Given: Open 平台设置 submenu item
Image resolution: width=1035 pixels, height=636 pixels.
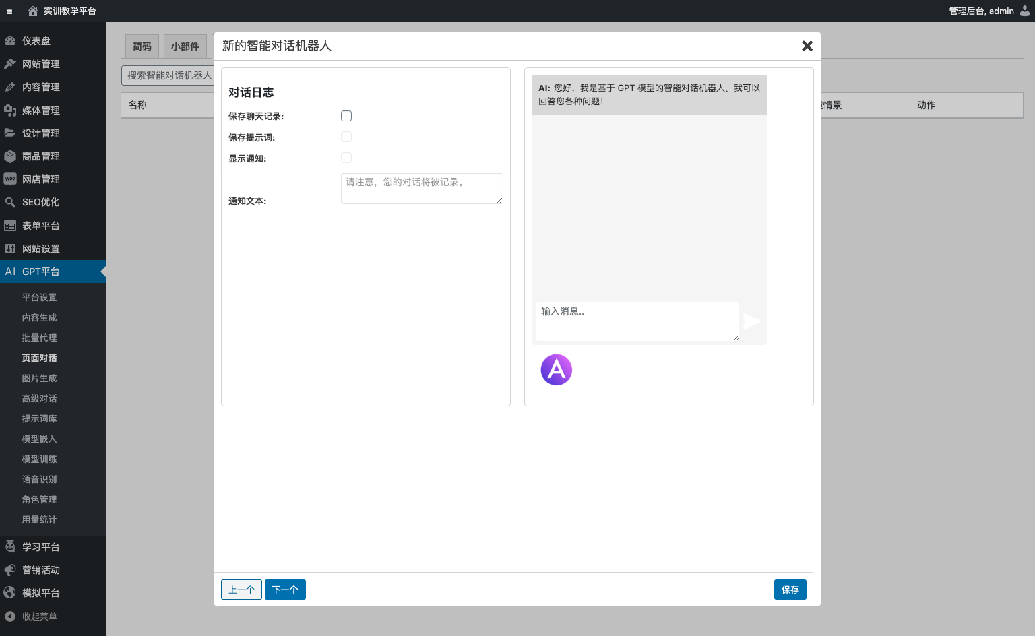Looking at the screenshot, I should coord(39,297).
